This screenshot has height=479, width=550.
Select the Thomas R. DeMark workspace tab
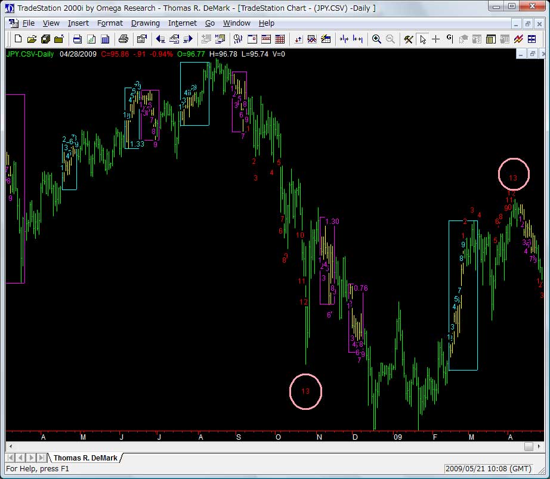86,458
